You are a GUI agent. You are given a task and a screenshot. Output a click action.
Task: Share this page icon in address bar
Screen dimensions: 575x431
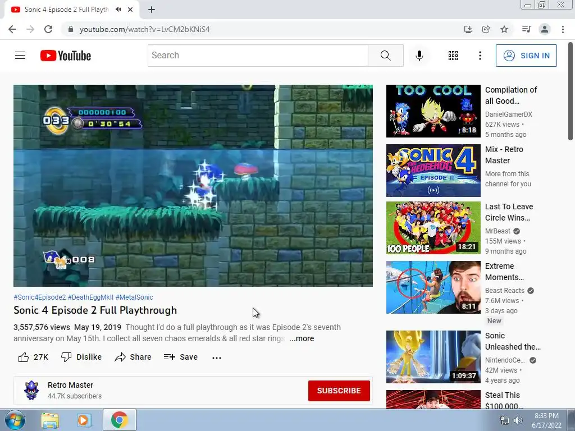(486, 29)
